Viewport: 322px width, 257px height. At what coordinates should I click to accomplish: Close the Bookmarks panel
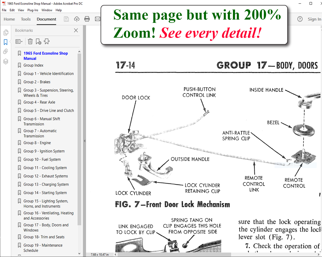pos(76,30)
